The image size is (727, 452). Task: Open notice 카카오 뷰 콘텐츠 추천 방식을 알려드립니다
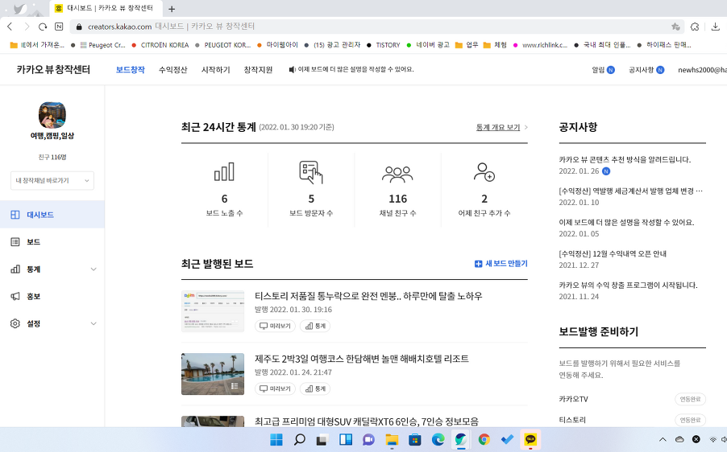pyautogui.click(x=625, y=159)
